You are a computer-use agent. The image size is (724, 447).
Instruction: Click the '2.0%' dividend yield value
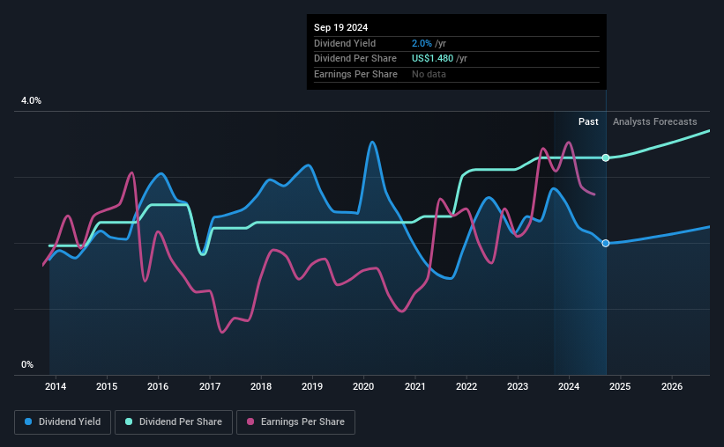click(x=422, y=43)
